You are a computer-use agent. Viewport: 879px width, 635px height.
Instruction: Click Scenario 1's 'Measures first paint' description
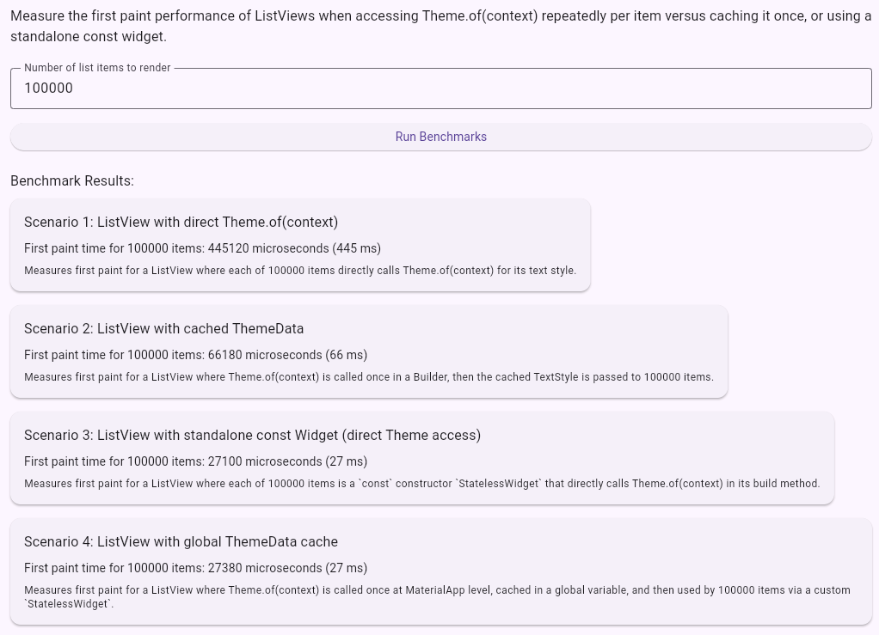click(x=300, y=271)
